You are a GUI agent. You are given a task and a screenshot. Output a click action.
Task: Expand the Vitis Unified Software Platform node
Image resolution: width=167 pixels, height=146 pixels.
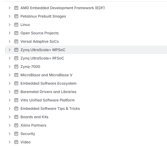(9, 100)
